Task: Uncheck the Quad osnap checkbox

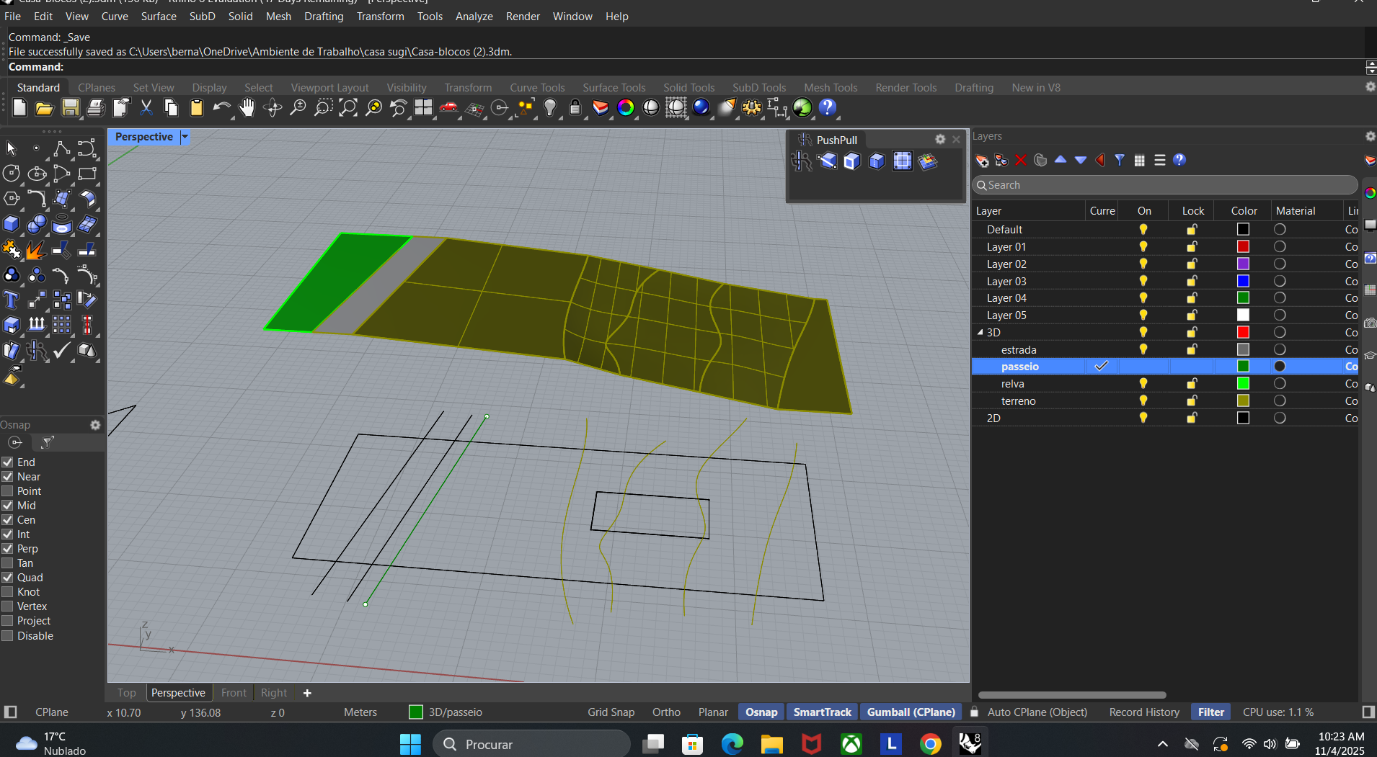Action: 8,578
